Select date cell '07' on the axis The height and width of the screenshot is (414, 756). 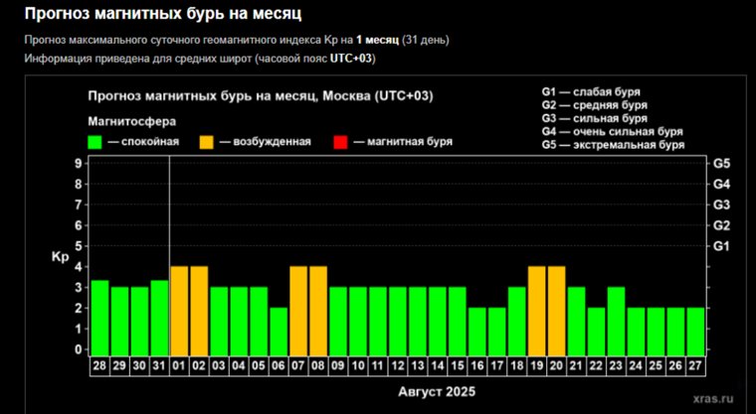298,366
